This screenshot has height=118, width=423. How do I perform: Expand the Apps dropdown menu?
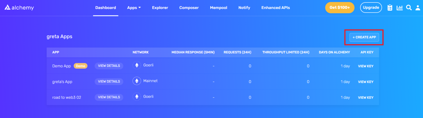click(134, 8)
